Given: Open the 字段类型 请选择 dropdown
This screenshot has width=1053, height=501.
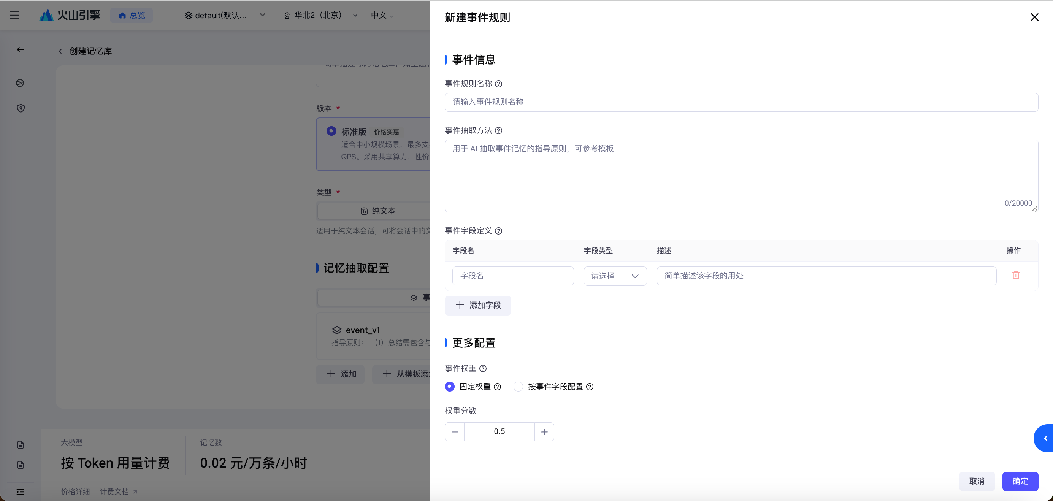Looking at the screenshot, I should tap(615, 276).
